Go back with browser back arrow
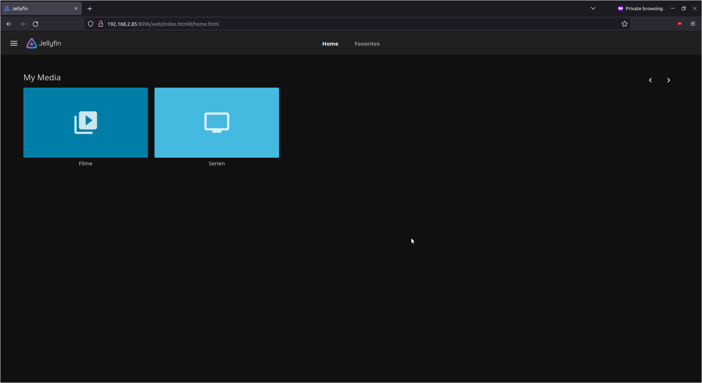The image size is (702, 383). [9, 24]
